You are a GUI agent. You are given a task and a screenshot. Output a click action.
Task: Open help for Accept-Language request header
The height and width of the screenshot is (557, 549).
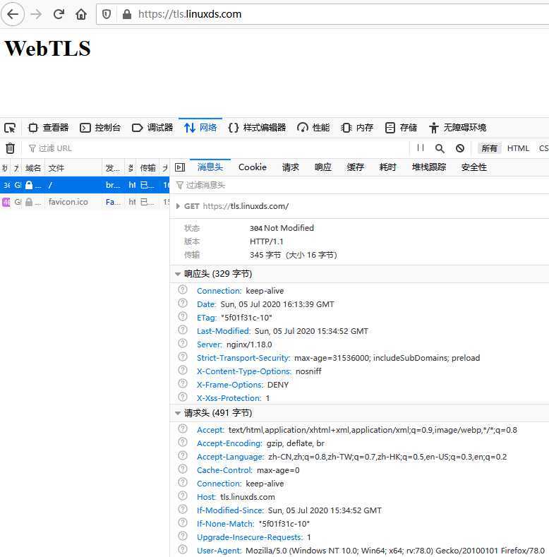pos(183,456)
